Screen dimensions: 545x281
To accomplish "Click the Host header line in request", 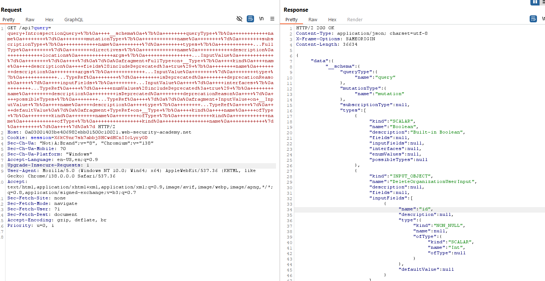I will pyautogui.click(x=99, y=132).
